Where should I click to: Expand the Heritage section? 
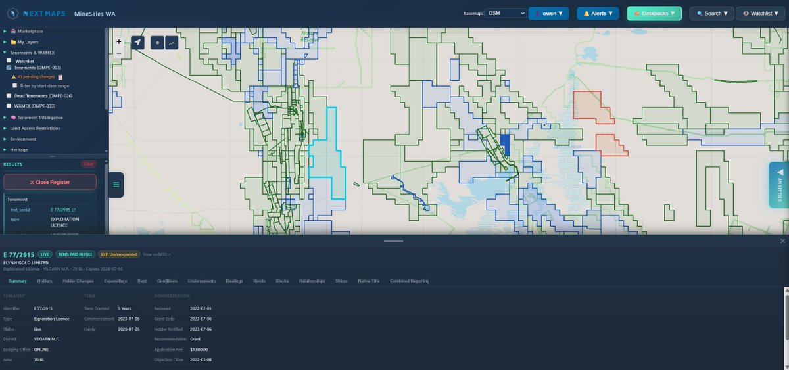(x=5, y=149)
